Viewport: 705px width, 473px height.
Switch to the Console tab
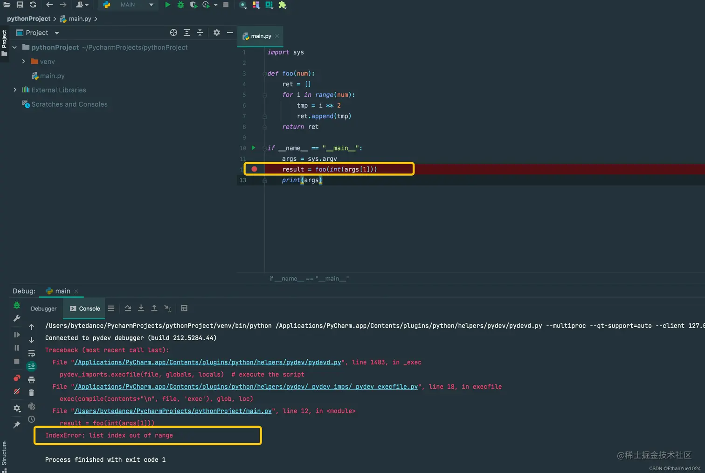[x=85, y=308]
